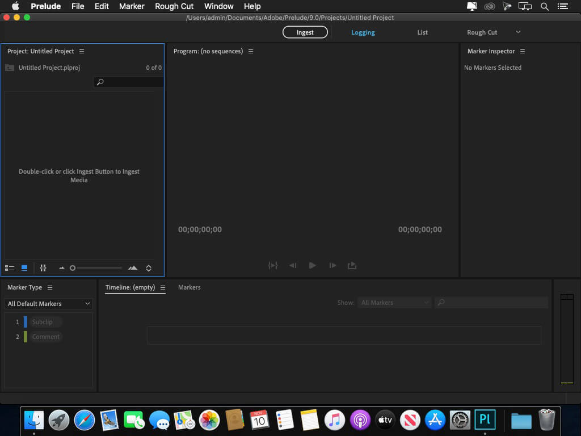
Task: Click the sort icons button in Project panel
Action: click(149, 268)
